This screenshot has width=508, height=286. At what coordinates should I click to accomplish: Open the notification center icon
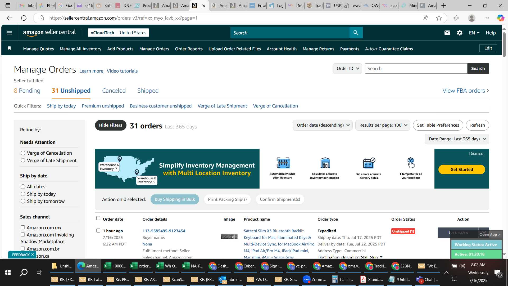[498, 273]
